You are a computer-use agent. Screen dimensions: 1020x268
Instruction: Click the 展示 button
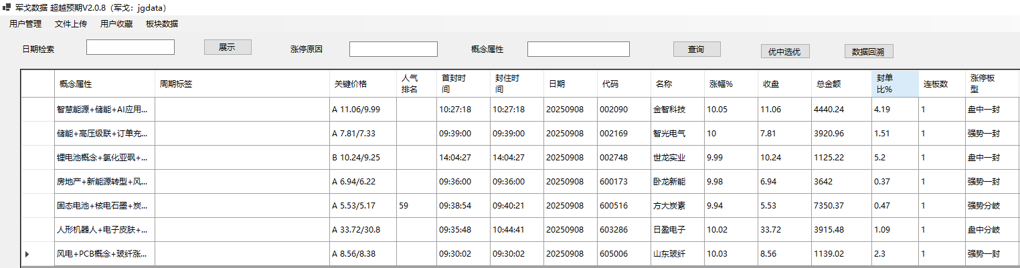tap(228, 47)
